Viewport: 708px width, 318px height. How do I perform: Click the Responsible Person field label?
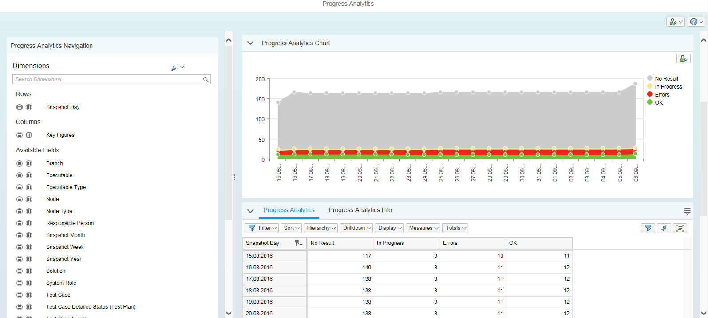pos(70,223)
